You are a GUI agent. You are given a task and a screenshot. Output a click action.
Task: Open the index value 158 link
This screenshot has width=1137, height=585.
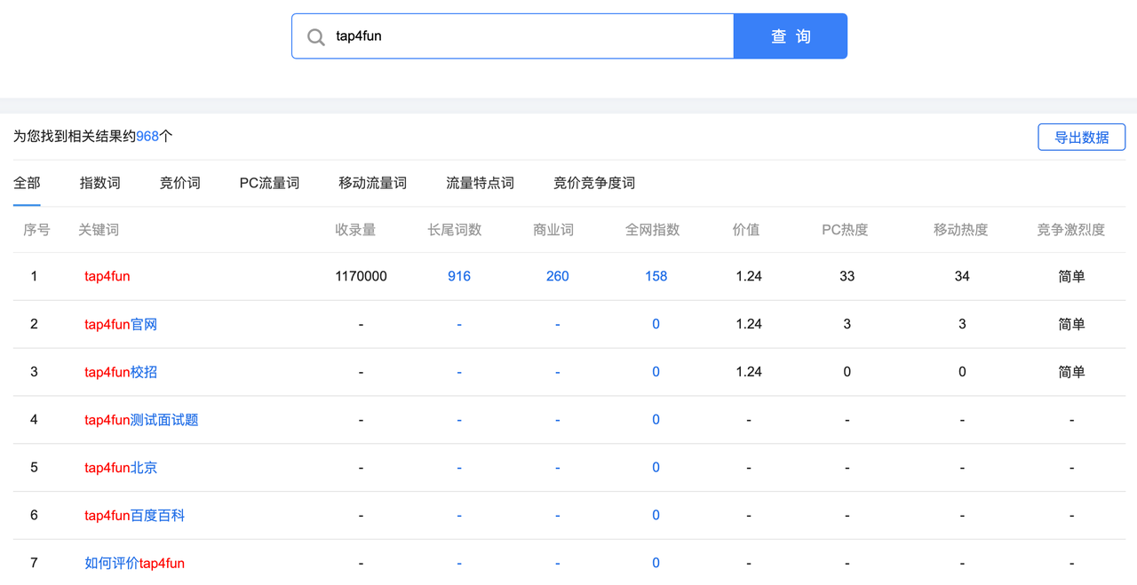pyautogui.click(x=656, y=276)
